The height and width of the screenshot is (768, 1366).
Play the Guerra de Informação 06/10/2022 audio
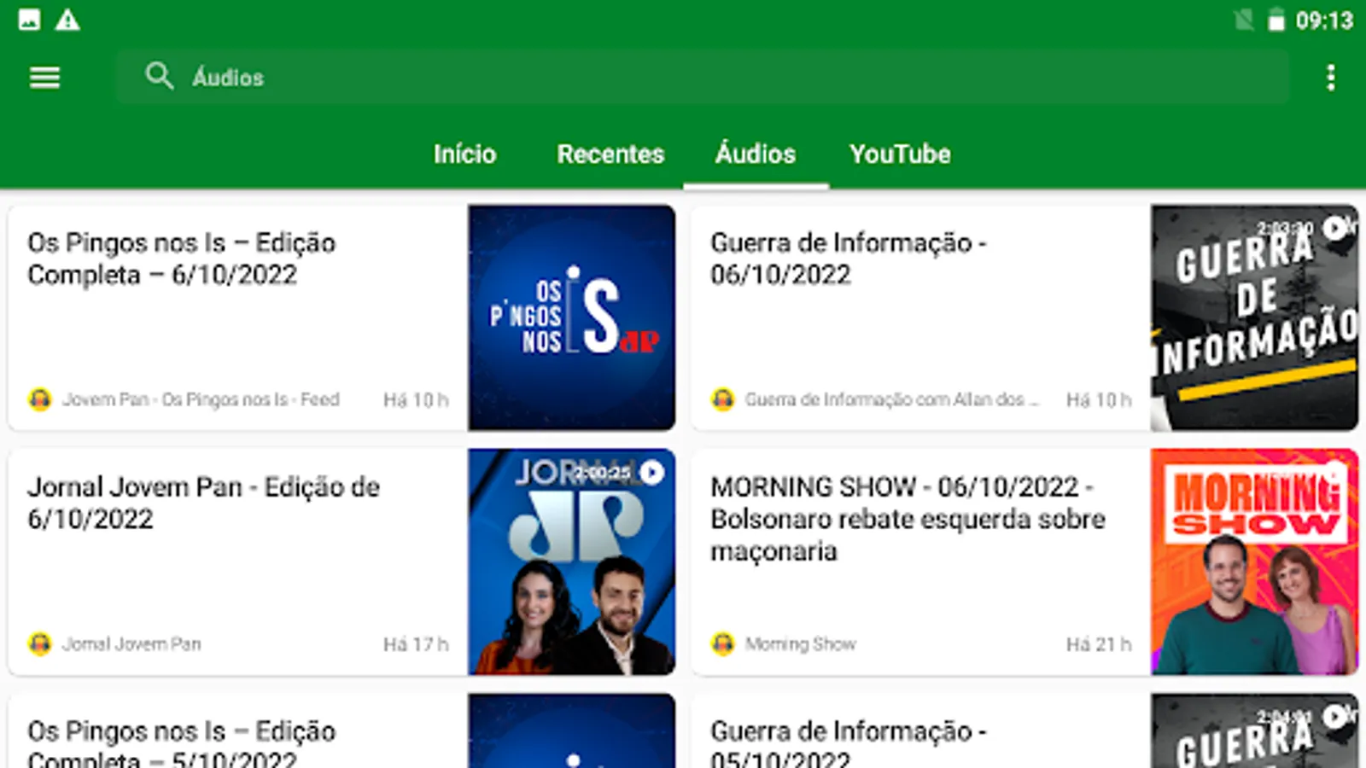(x=1334, y=228)
